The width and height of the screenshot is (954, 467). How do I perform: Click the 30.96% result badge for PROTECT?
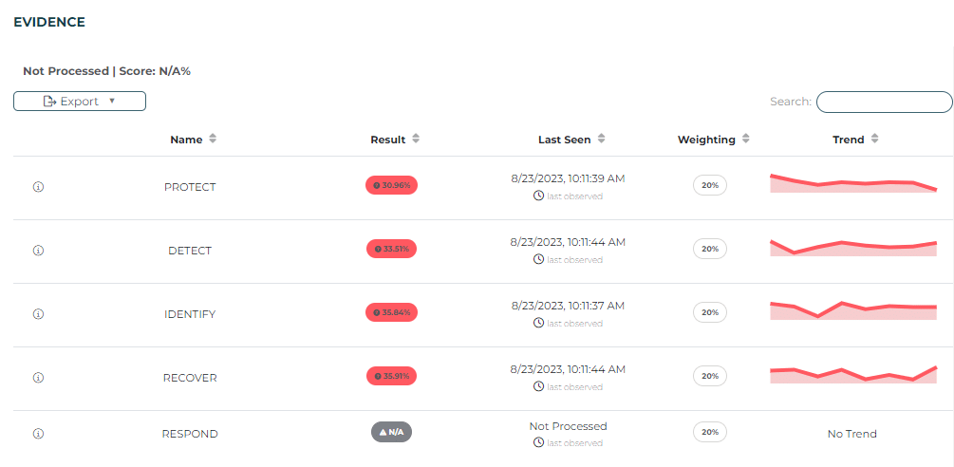coord(391,185)
